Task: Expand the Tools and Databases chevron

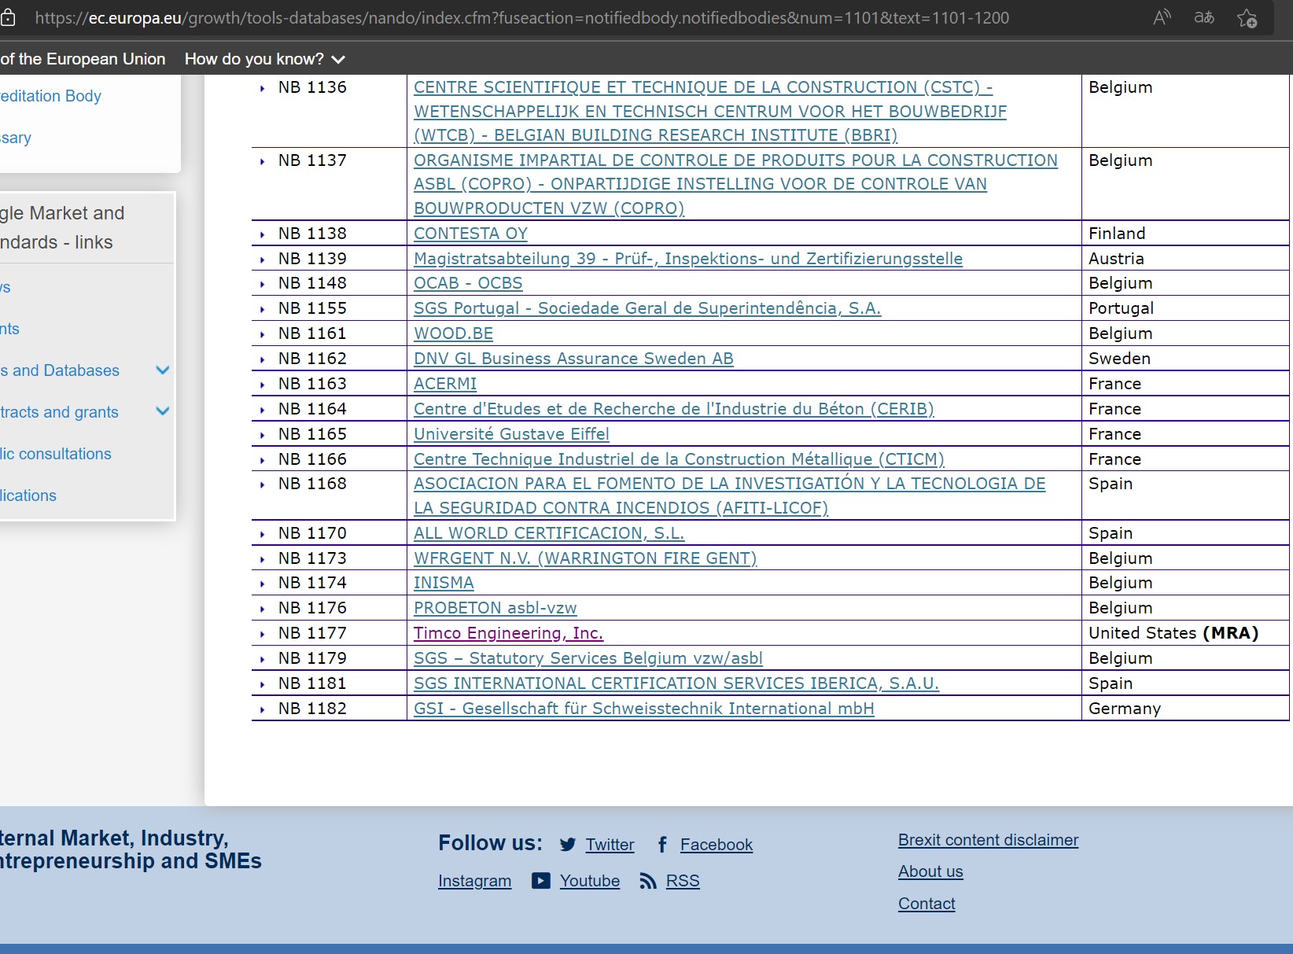Action: click(163, 370)
